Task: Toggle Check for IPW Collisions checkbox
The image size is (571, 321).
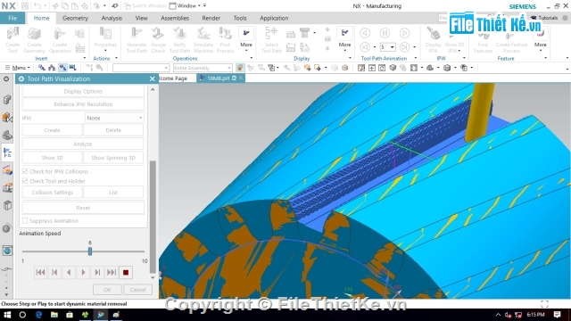Action: [25, 171]
